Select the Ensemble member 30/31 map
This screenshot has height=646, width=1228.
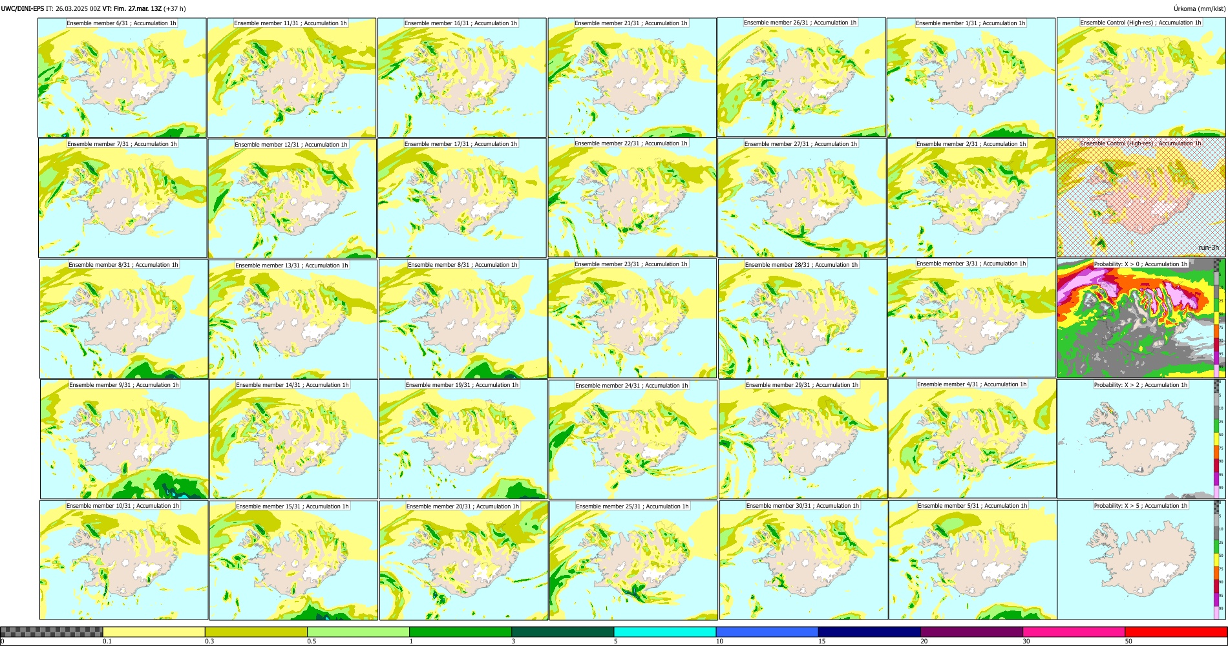[x=804, y=560]
